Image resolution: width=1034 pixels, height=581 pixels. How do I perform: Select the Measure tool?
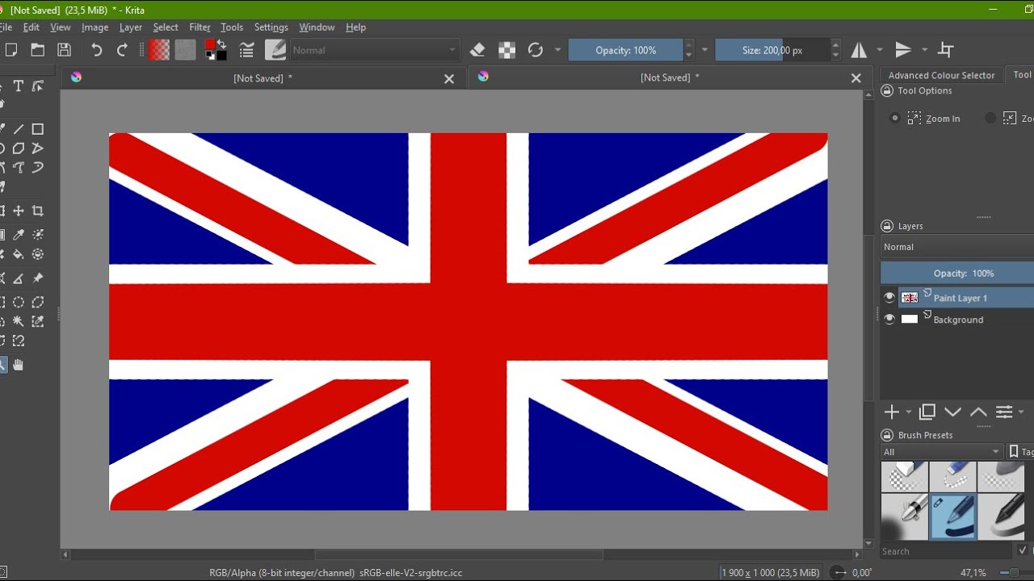pyautogui.click(x=18, y=278)
